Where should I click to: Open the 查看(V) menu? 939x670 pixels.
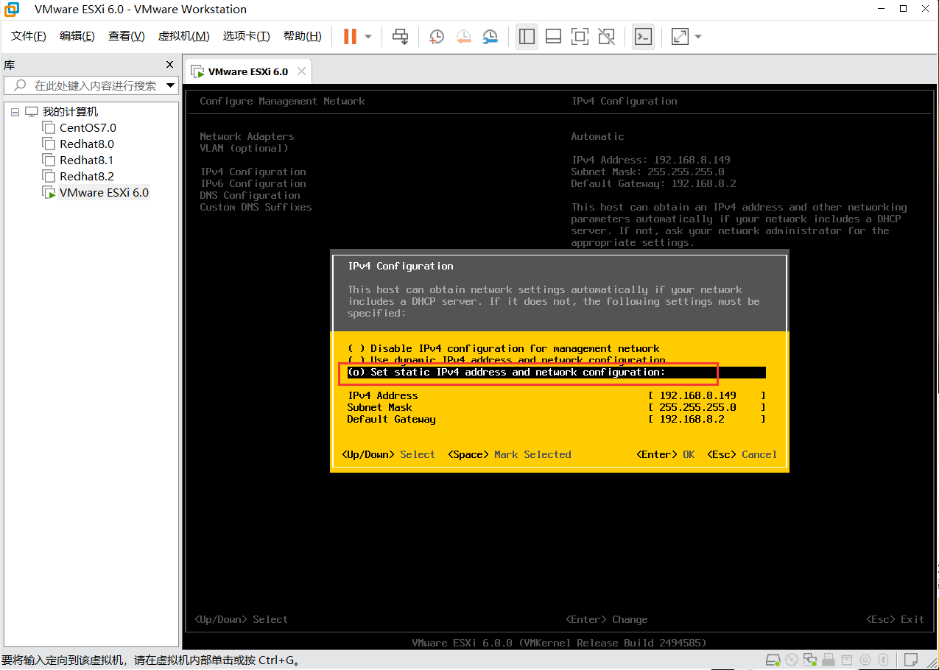tap(127, 36)
